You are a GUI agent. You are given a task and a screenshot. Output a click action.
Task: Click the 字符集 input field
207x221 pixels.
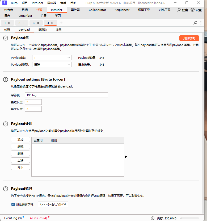tap(66, 95)
